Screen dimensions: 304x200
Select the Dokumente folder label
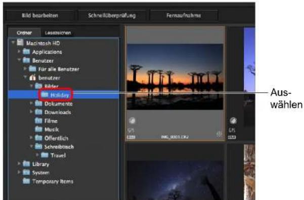59,104
